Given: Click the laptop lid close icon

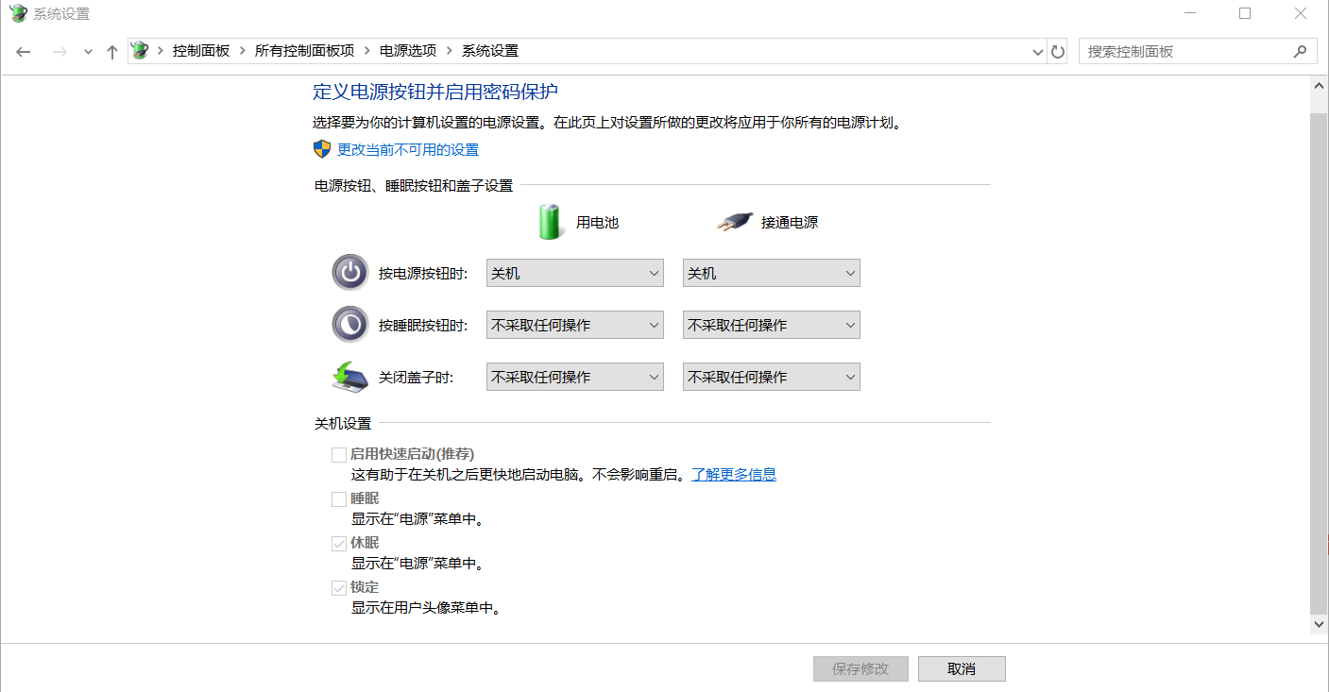Looking at the screenshot, I should (x=350, y=376).
